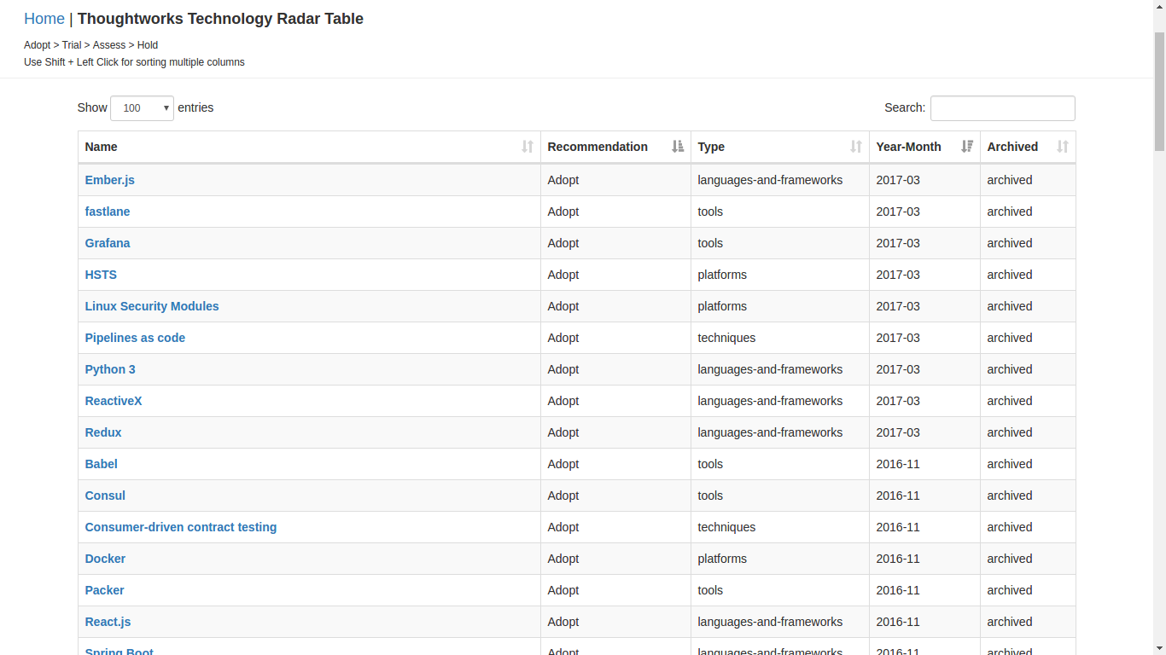Click the Type header label
The height and width of the screenshot is (655, 1166).
[x=711, y=147]
